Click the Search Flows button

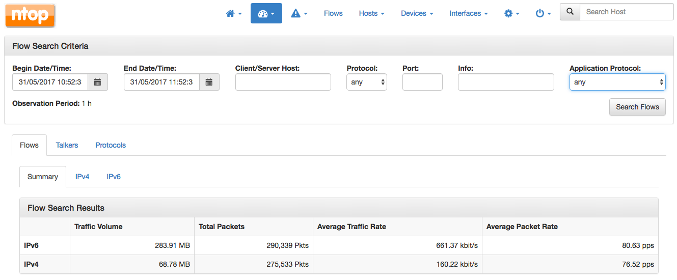pos(637,107)
